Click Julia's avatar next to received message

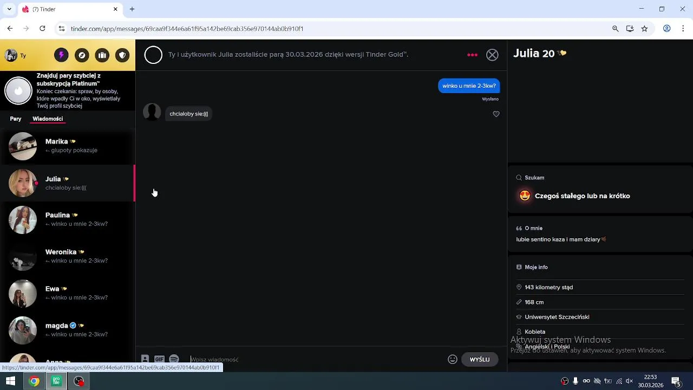(x=152, y=112)
